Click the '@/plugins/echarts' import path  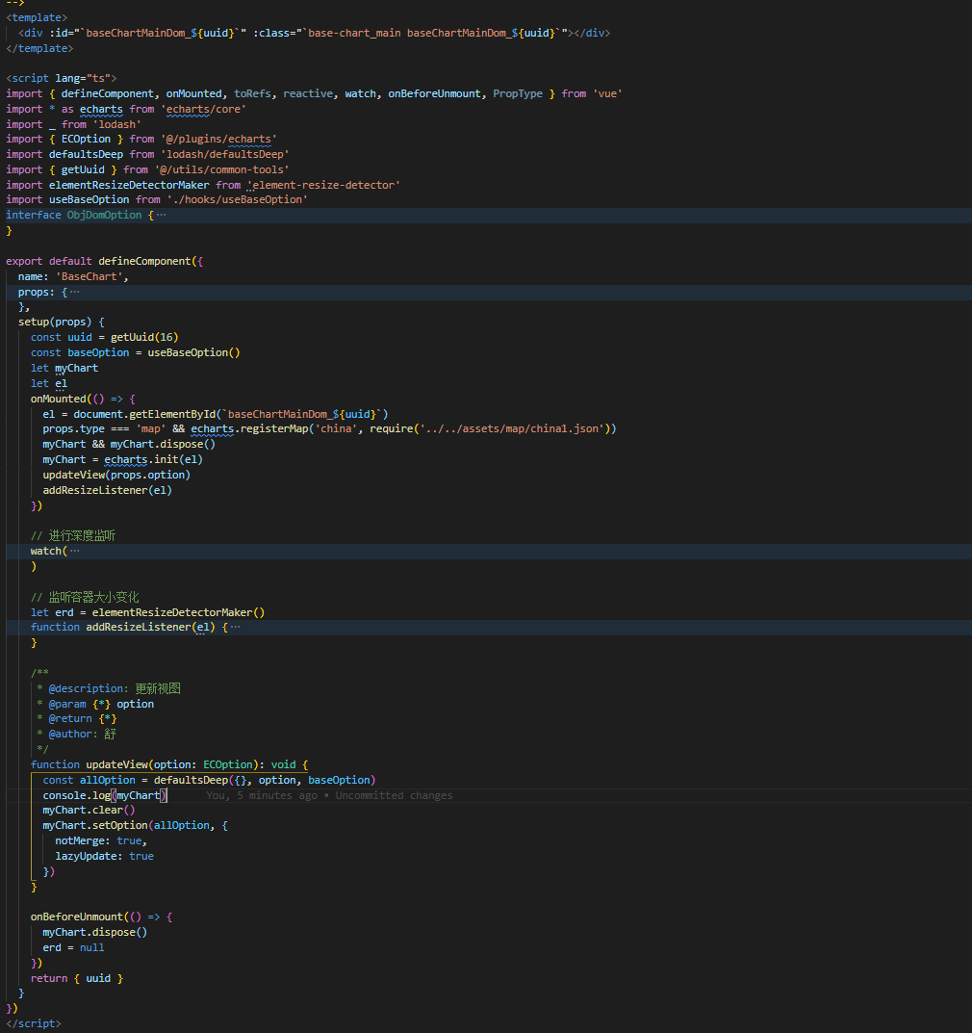217,139
